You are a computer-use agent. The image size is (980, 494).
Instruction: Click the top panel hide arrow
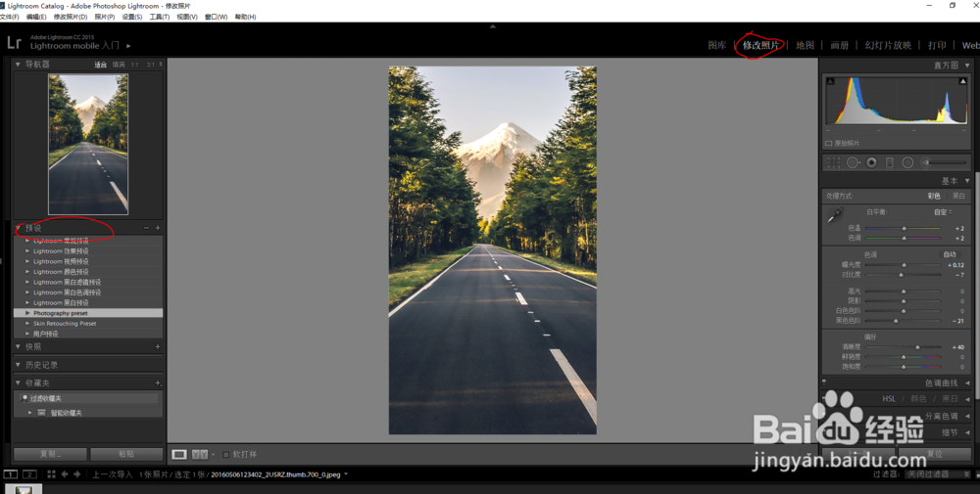493,26
